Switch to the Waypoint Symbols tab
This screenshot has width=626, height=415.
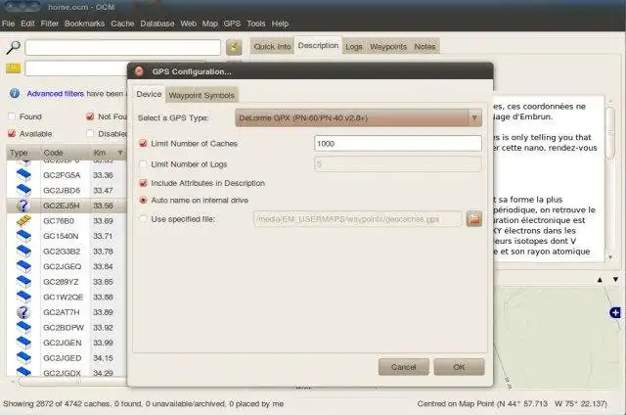[x=201, y=95]
